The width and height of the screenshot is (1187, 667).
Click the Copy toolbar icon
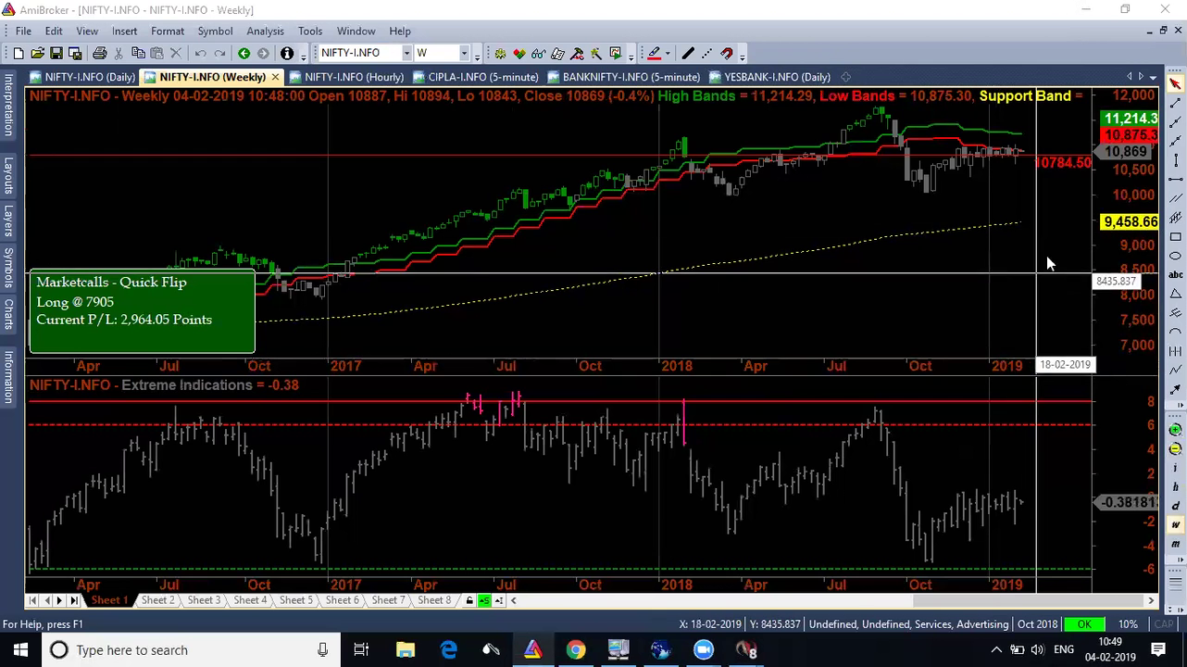click(x=138, y=54)
